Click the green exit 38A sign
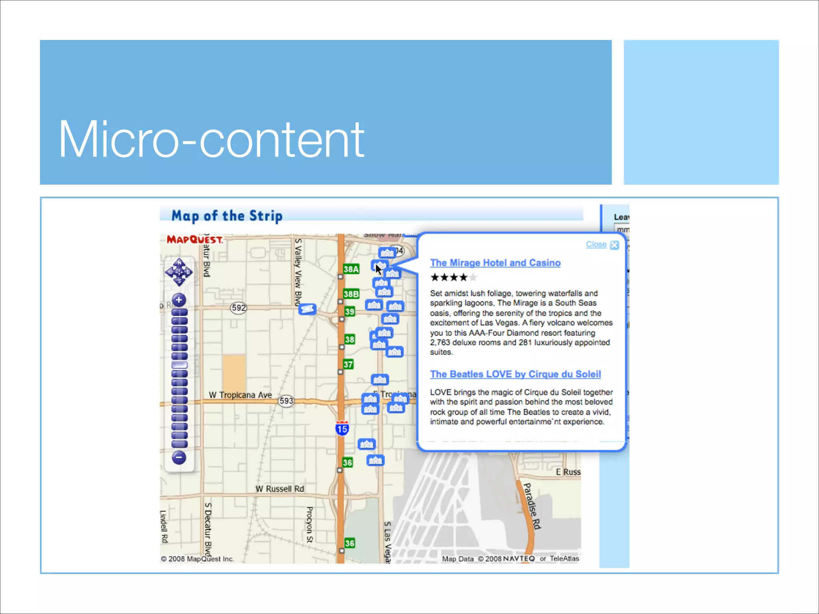 pos(351,269)
